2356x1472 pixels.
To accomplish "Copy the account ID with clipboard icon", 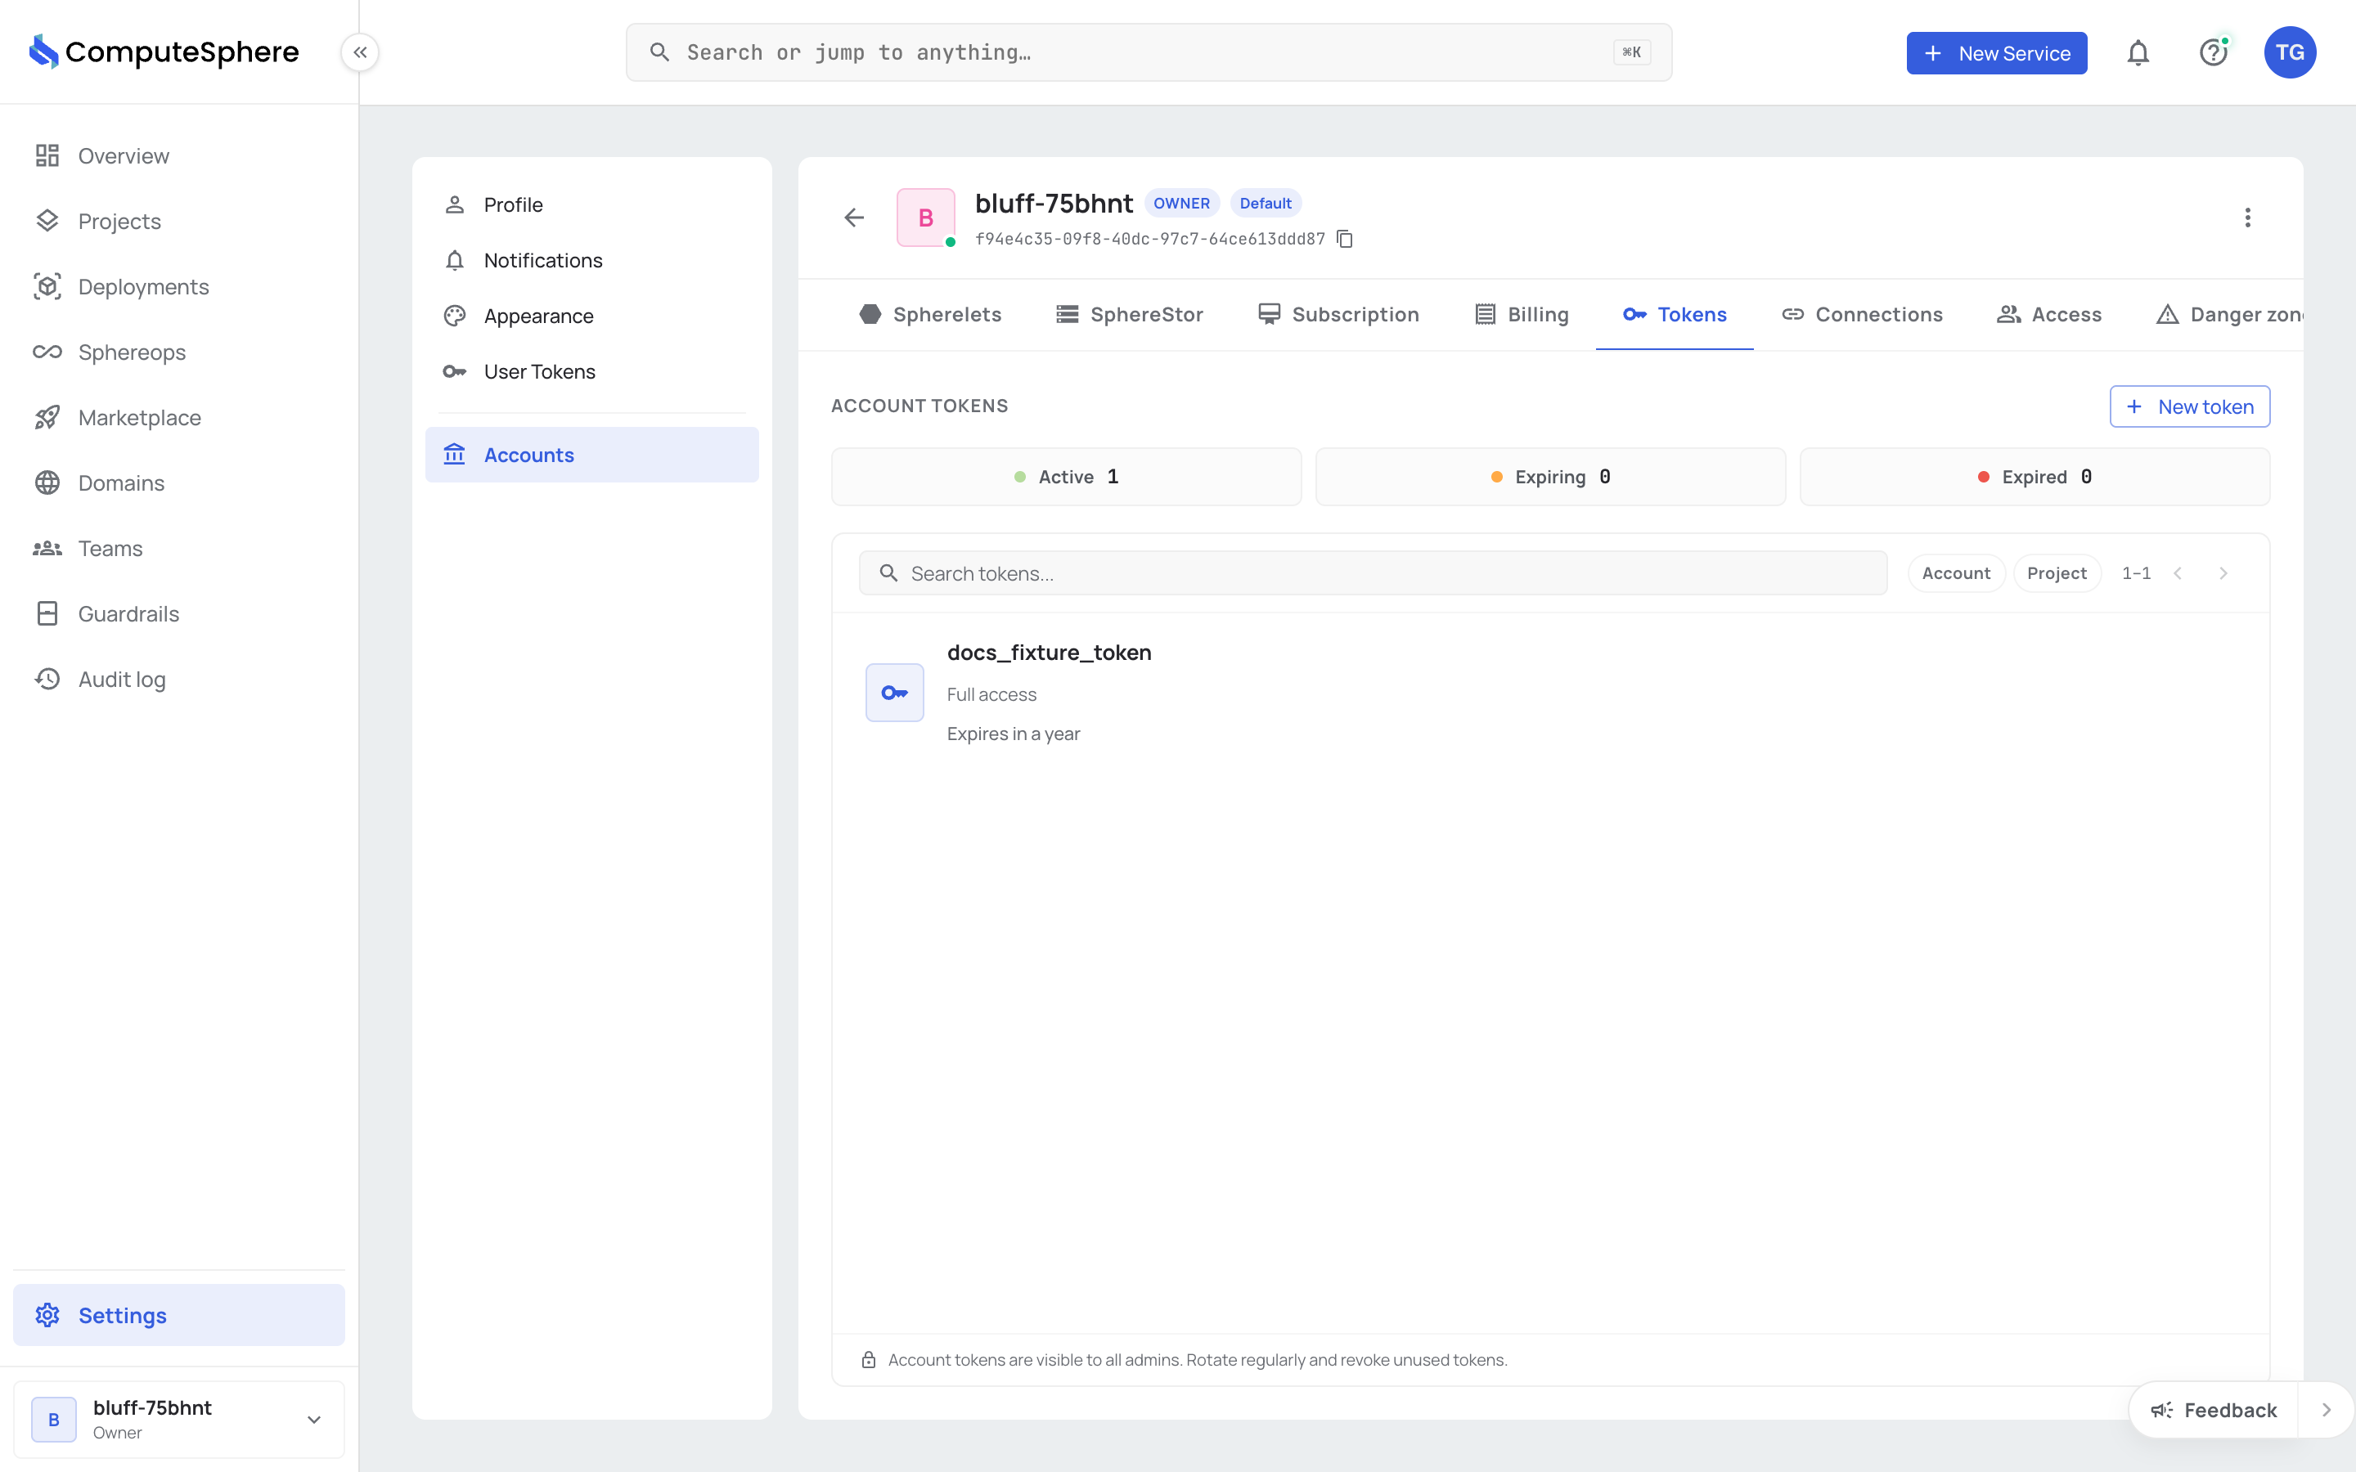I will click(x=1345, y=239).
